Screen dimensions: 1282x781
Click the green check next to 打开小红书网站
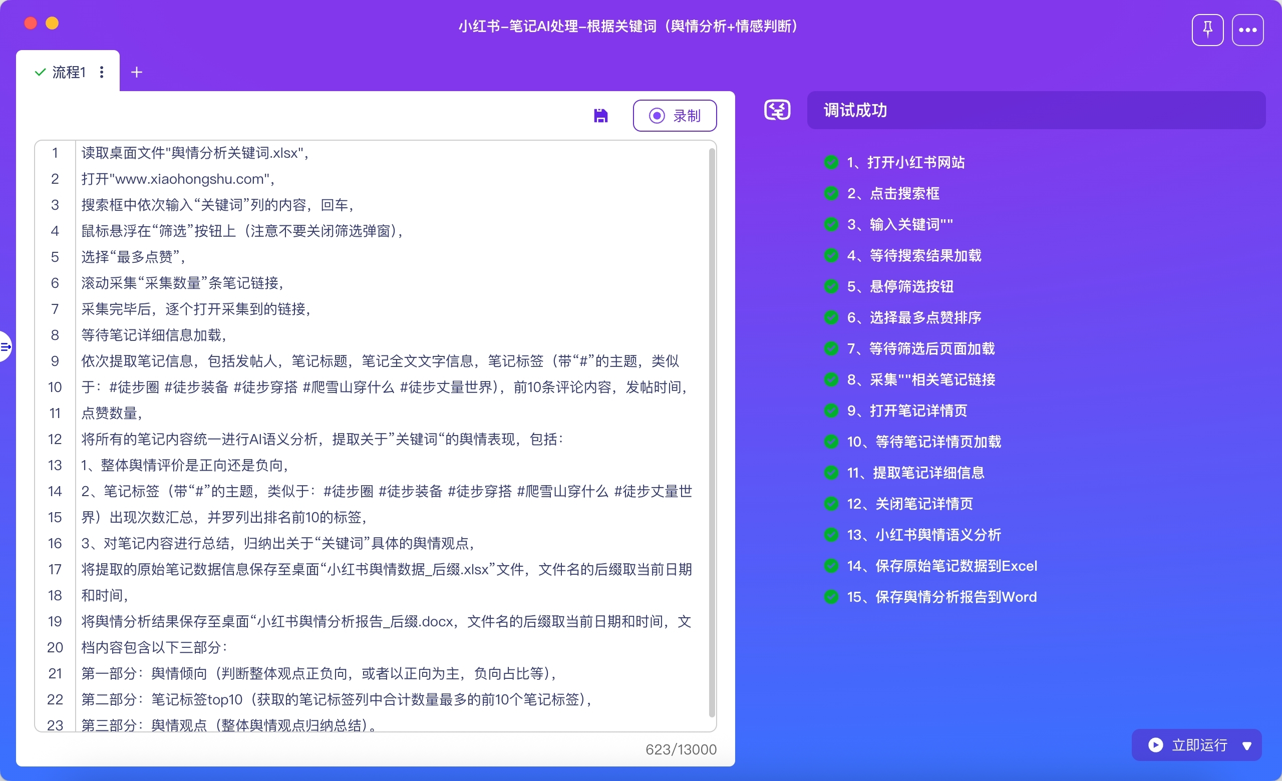pos(831,162)
